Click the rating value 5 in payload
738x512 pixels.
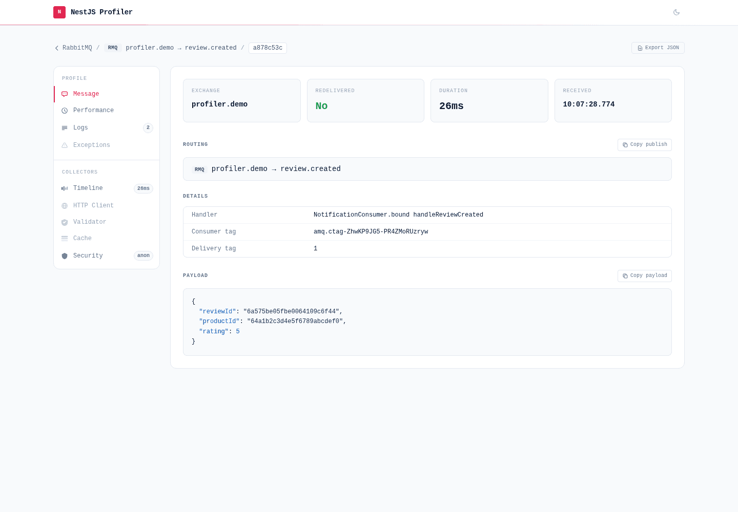(x=238, y=332)
